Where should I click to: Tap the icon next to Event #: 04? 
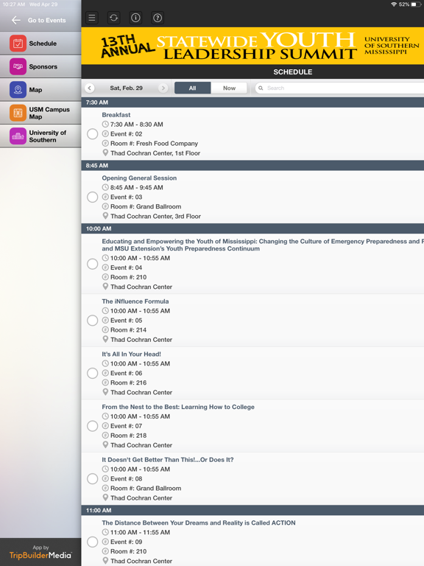click(x=105, y=268)
